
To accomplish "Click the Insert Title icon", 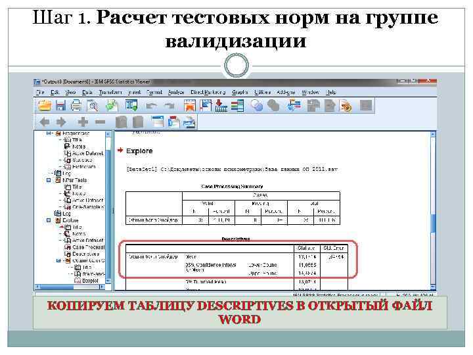I will 173,122.
